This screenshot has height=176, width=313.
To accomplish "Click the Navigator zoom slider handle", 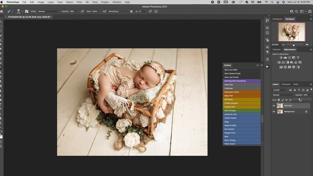I will (x=293, y=45).
